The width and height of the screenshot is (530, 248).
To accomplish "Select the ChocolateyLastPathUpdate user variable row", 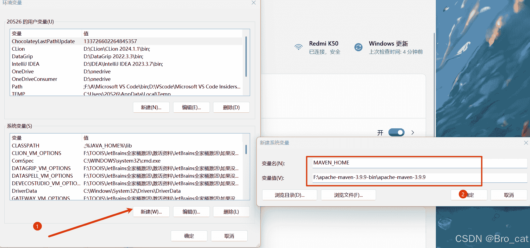I will [126, 41].
